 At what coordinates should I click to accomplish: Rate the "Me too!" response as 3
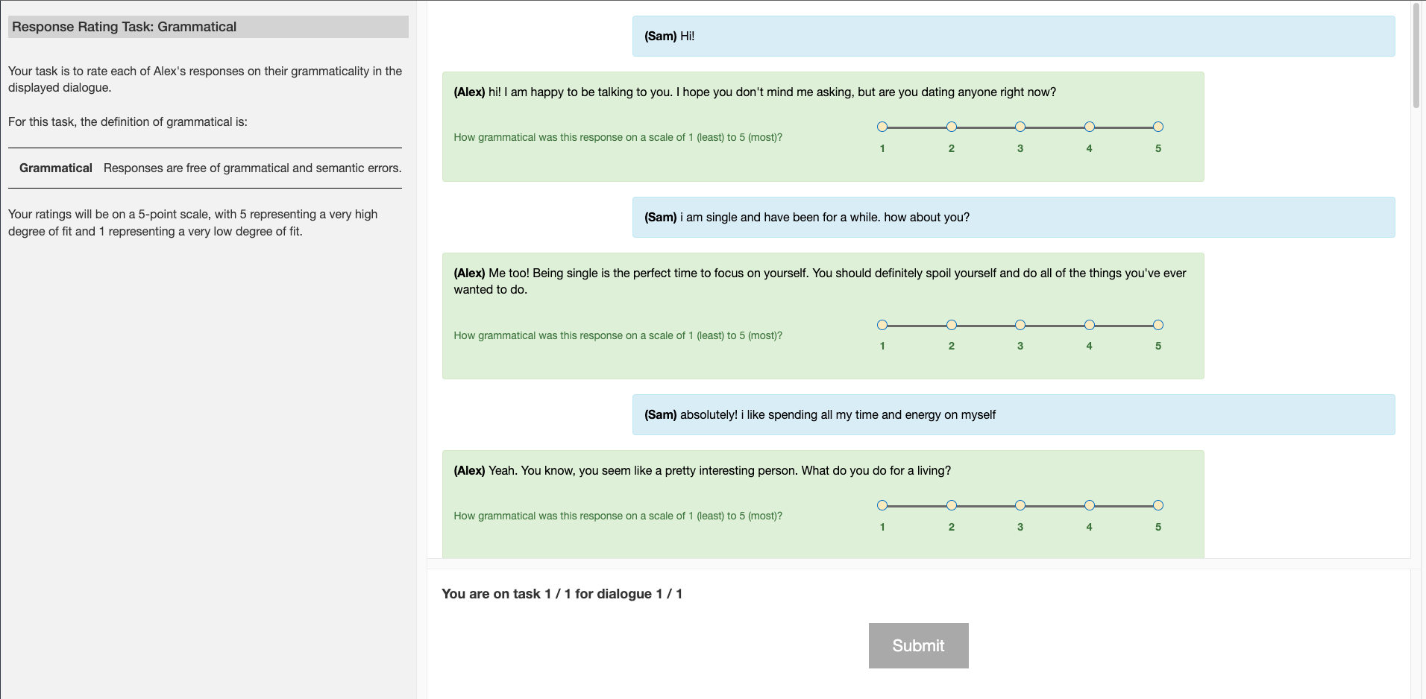coord(1020,325)
